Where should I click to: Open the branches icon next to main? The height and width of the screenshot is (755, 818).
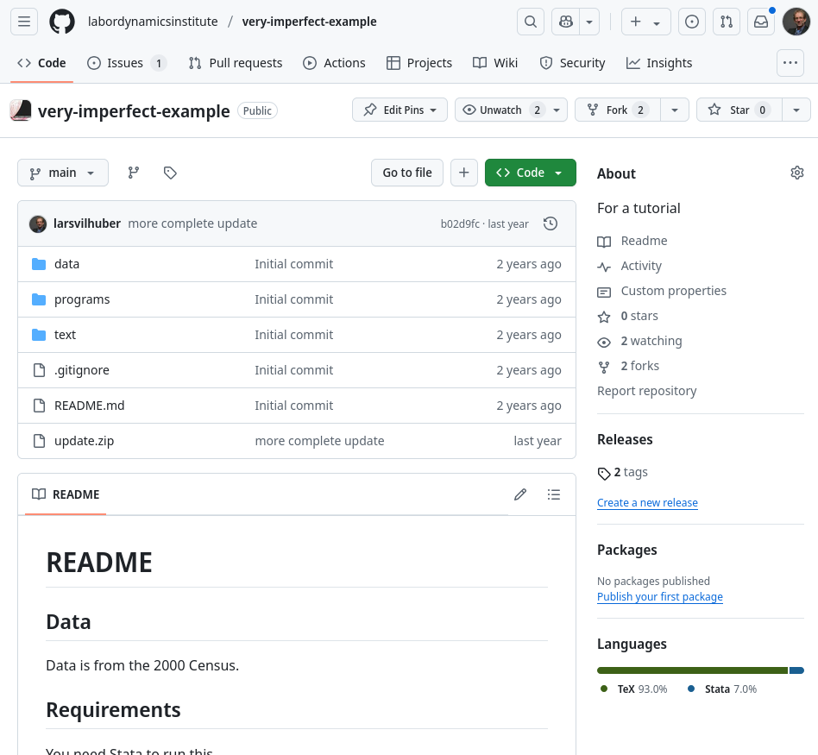pos(134,173)
